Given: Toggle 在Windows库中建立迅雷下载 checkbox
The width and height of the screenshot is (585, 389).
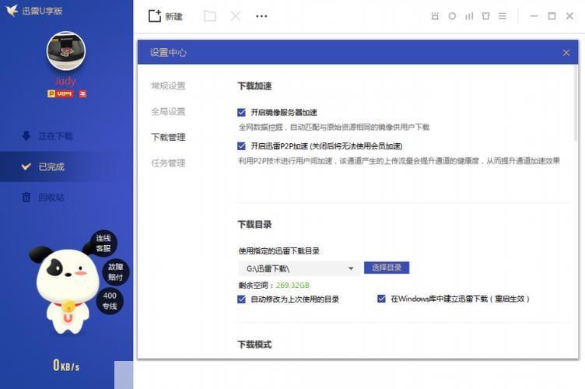Looking at the screenshot, I should (x=381, y=299).
